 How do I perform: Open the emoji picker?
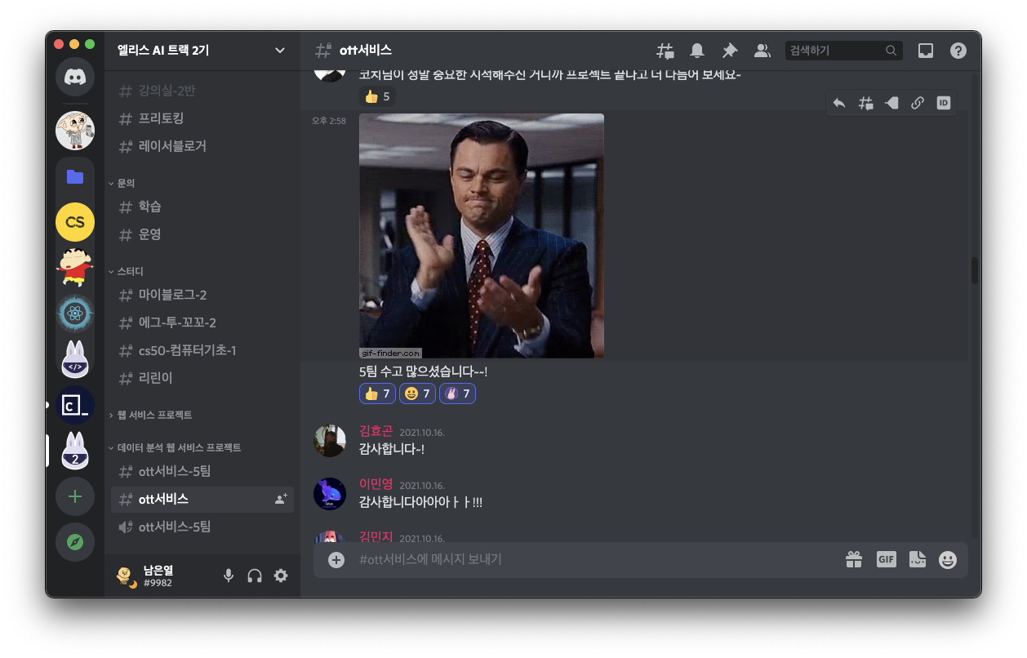pos(948,559)
